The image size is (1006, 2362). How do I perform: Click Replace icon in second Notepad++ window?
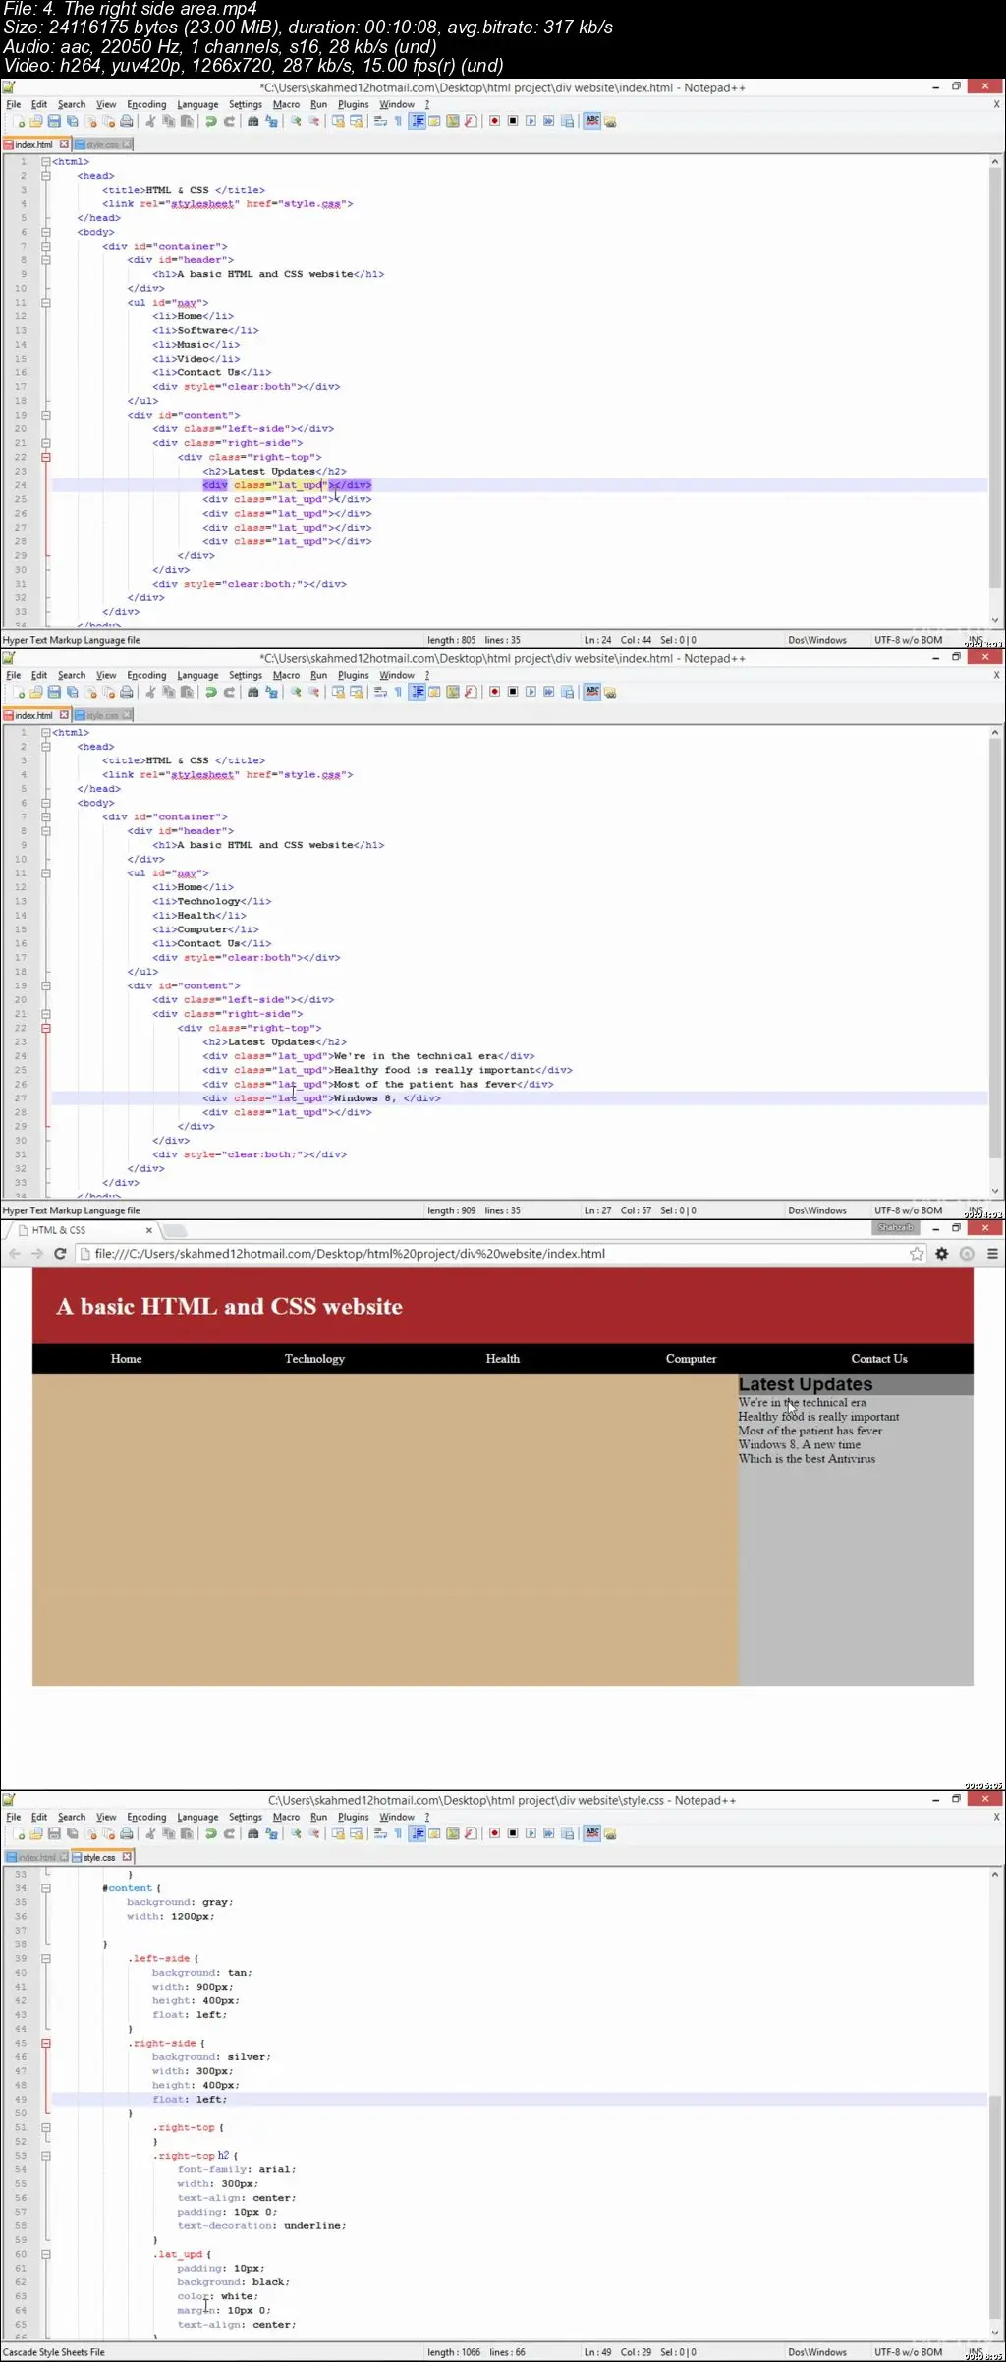coord(271,693)
